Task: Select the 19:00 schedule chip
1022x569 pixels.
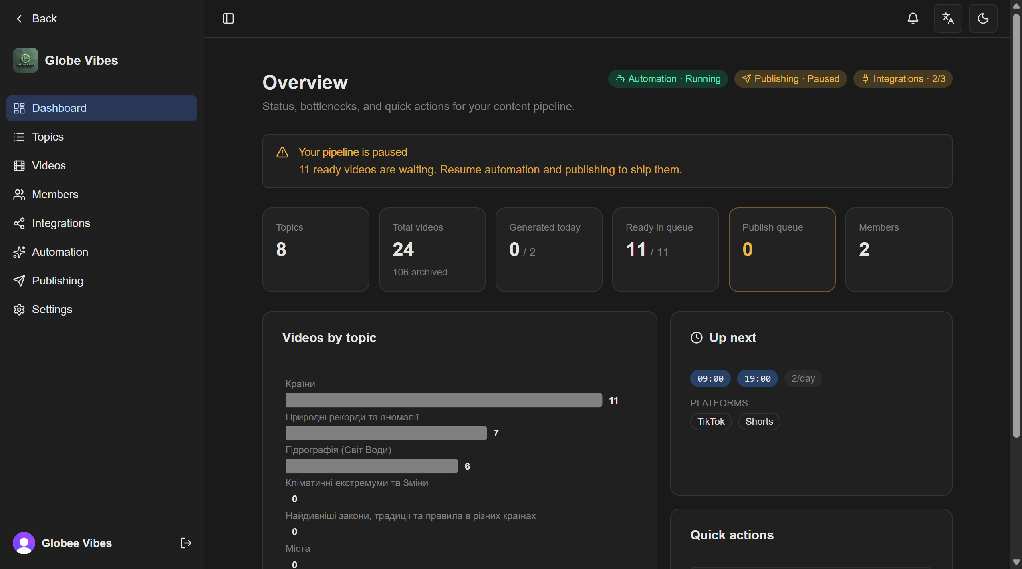Action: click(x=757, y=378)
